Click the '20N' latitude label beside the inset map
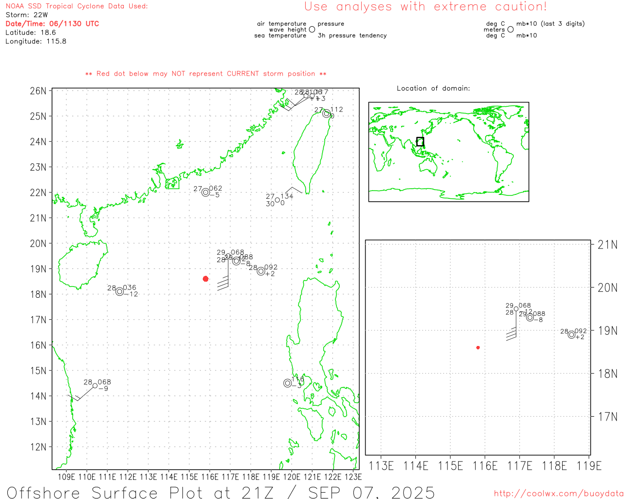This screenshot has width=624, height=499. (607, 288)
